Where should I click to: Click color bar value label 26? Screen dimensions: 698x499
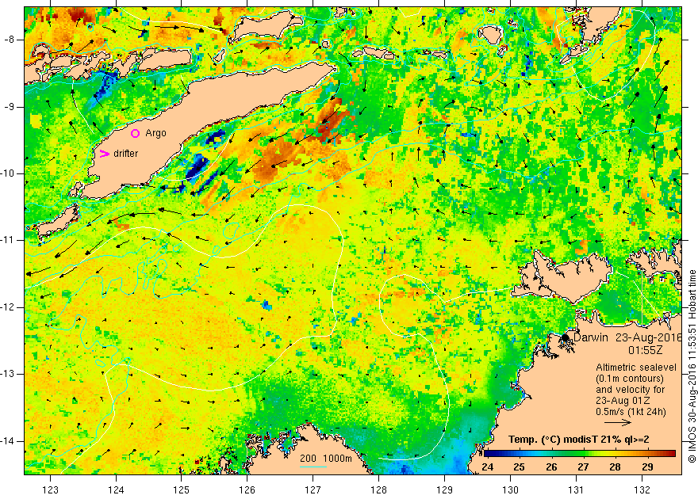pos(551,467)
